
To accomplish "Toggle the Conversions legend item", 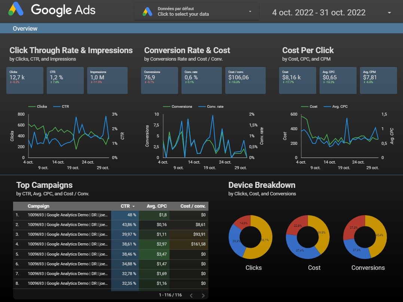I will point(177,106).
